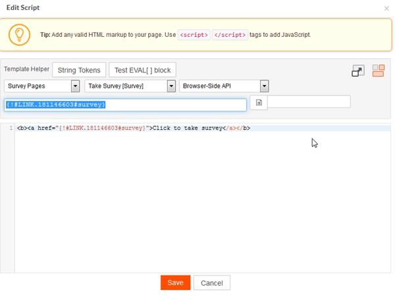The height and width of the screenshot is (296, 395).
Task: Click the line number 1 gutter
Action: click(x=11, y=128)
